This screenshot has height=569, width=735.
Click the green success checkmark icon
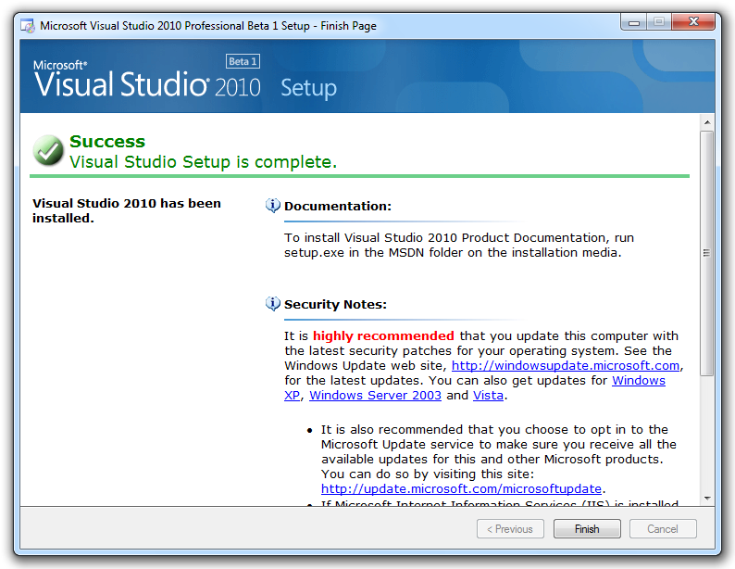pos(48,150)
